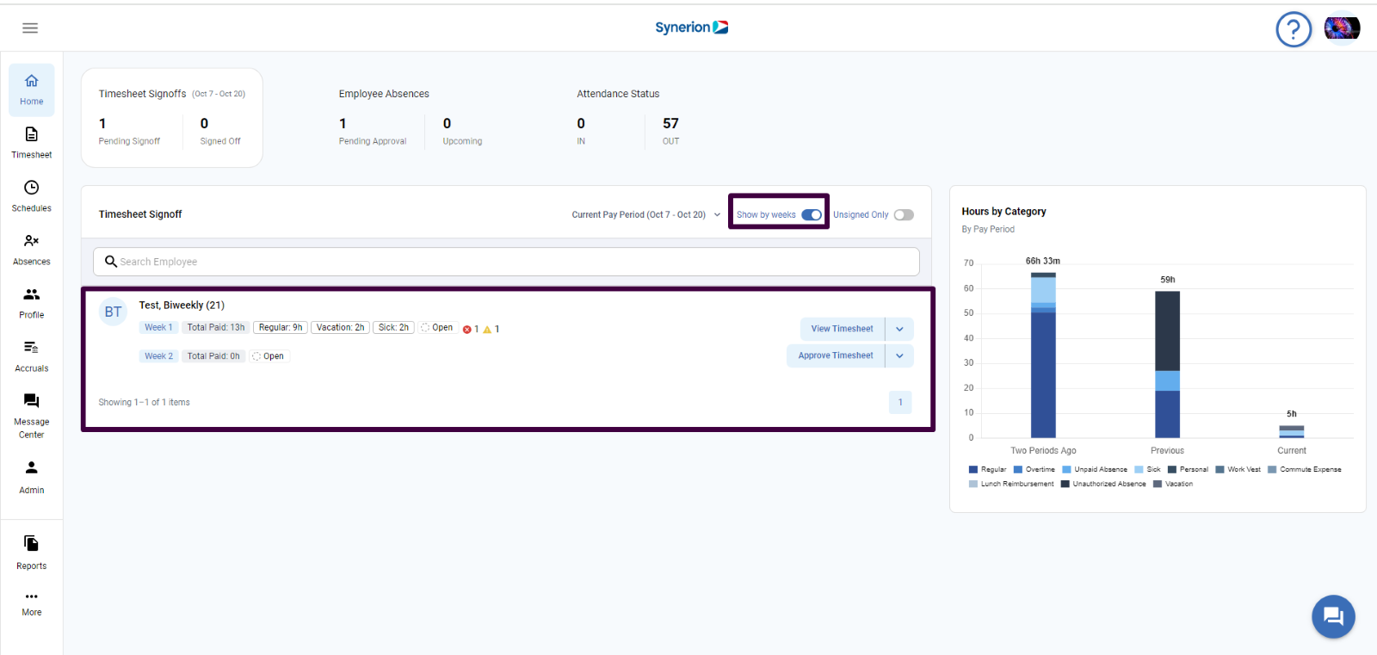Toggle the Work Vest legend item
Viewport: 1377px width, 655px height.
1238,470
